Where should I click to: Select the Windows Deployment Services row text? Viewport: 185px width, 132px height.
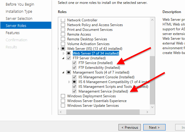click(x=91, y=96)
